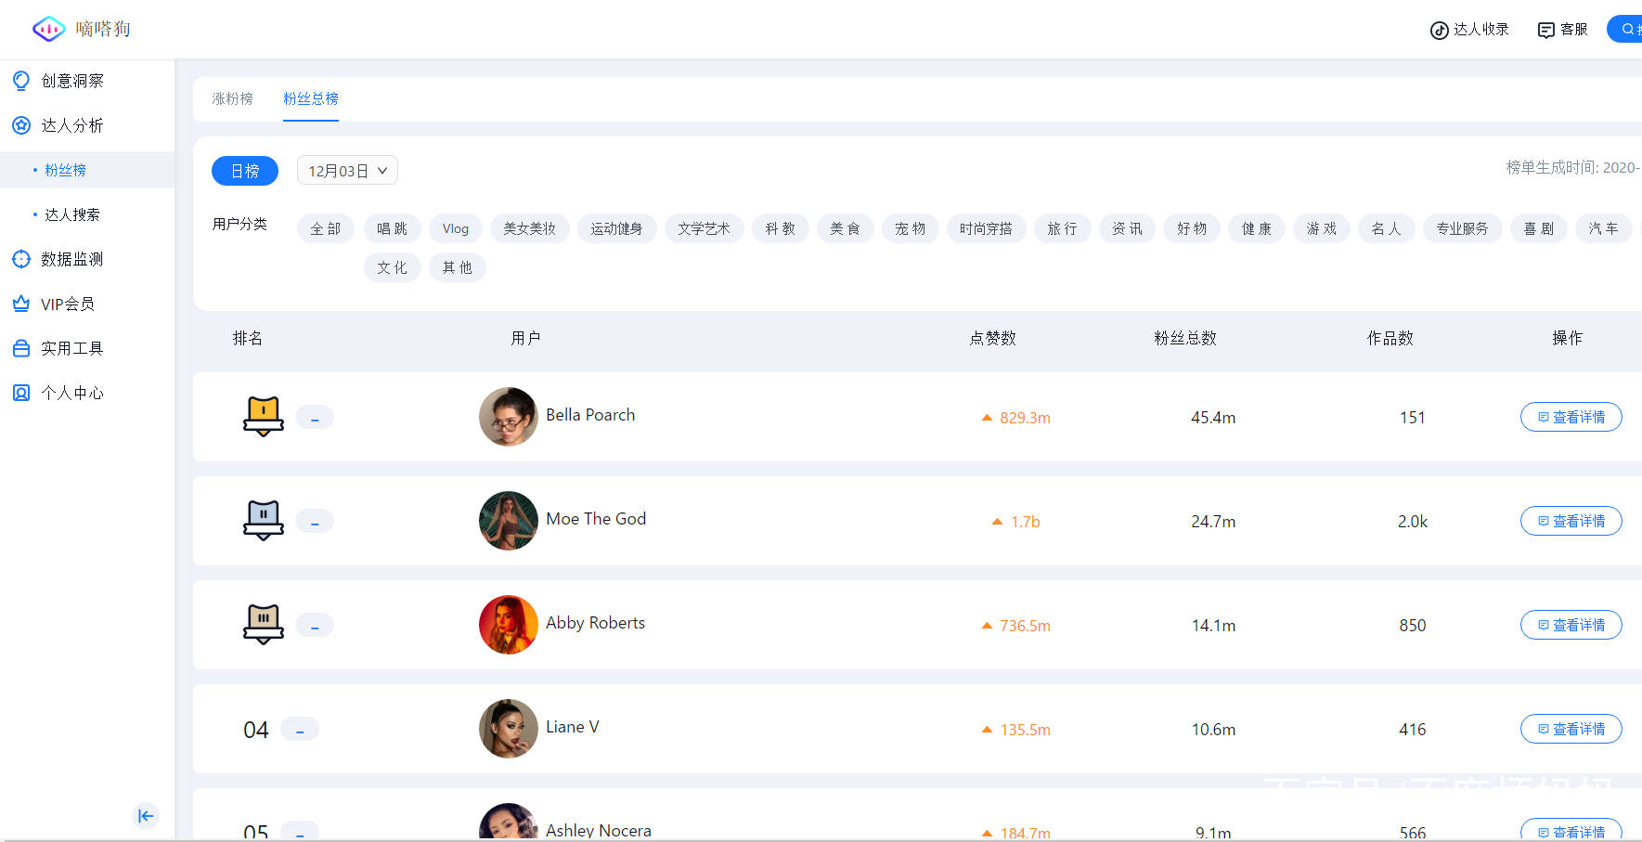Click the 达人分析 star icon
Viewport: 1642px width, 842px height.
21,125
